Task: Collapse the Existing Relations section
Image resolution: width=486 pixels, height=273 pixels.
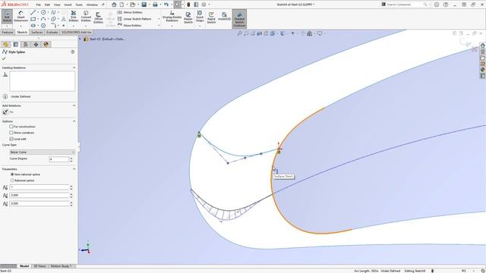Action: (x=74, y=67)
